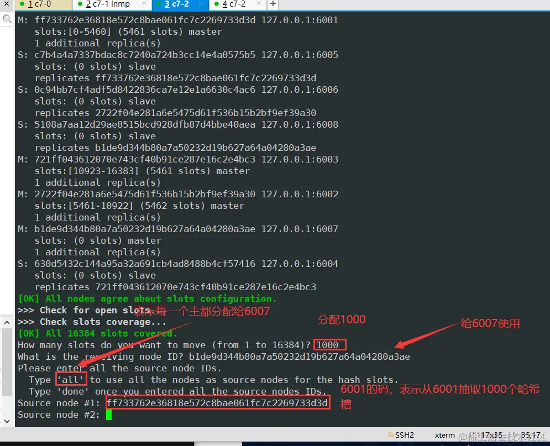
Task: Click the 'all' option text
Action: tap(71, 380)
